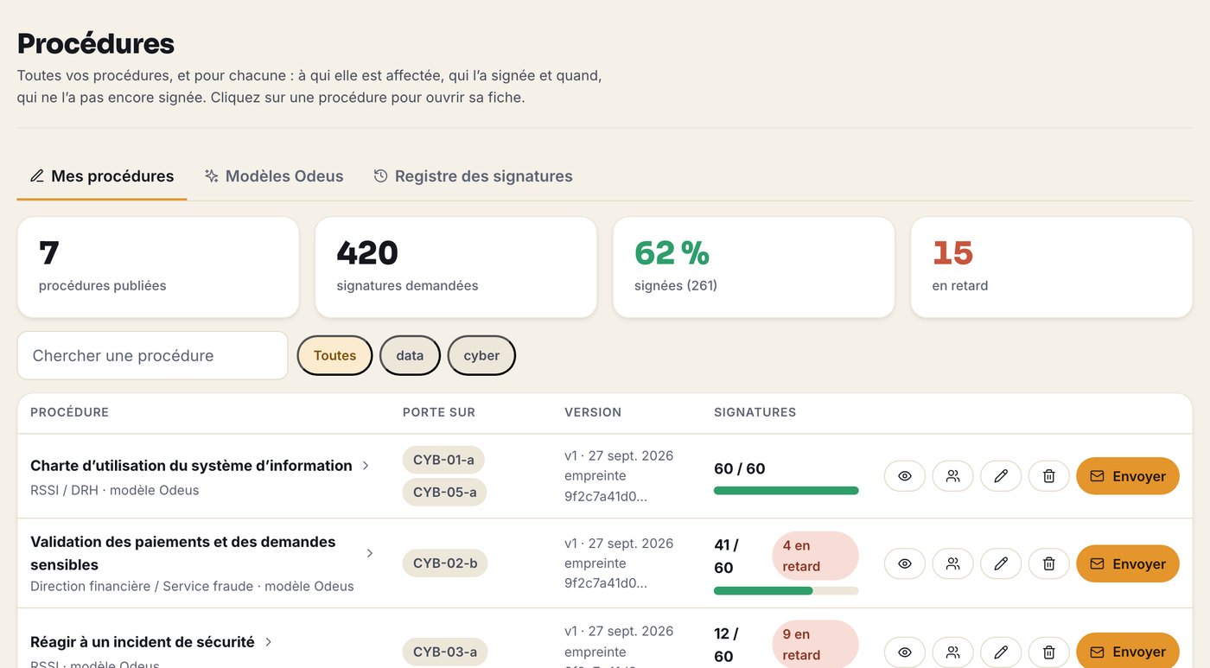Filter procedures by cyber tag
The height and width of the screenshot is (668, 1210).
[x=481, y=355]
